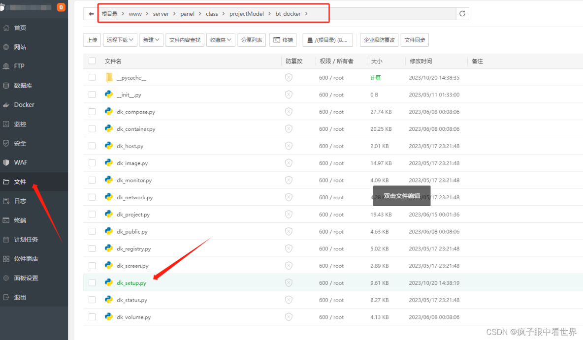The width and height of the screenshot is (583, 340).
Task: Click tamper-proof shield for dk_compose.py
Action: coord(289,112)
